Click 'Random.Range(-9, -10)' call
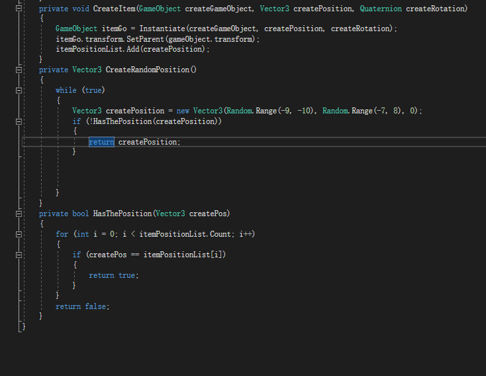Image resolution: width=486 pixels, height=376 pixels. coord(270,111)
